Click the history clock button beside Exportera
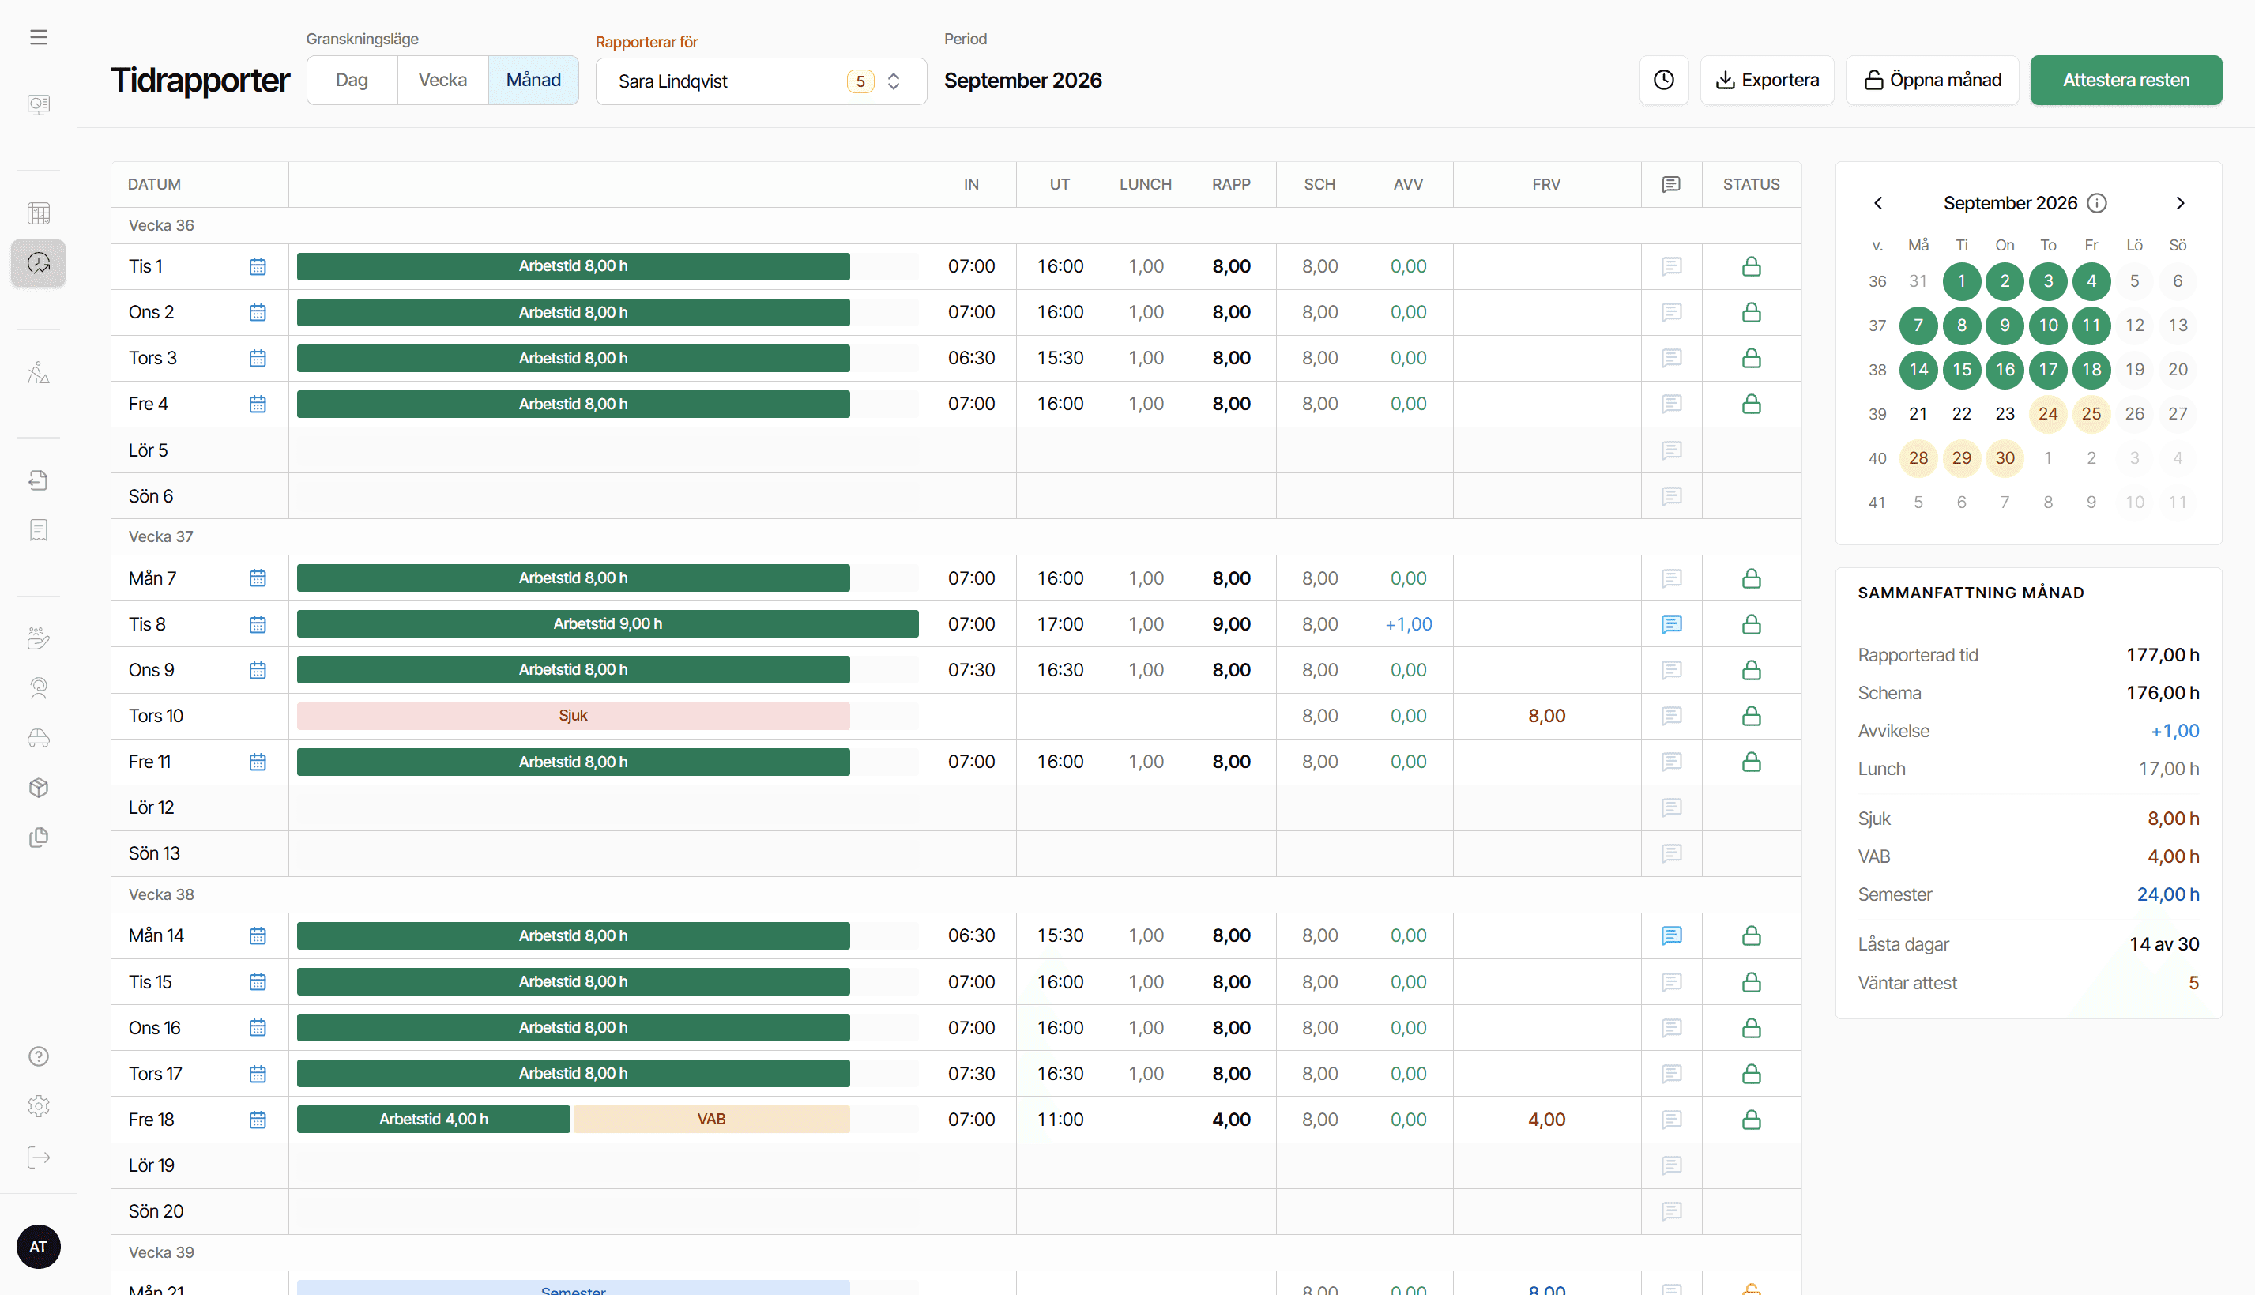The image size is (2255, 1295). (x=1664, y=80)
